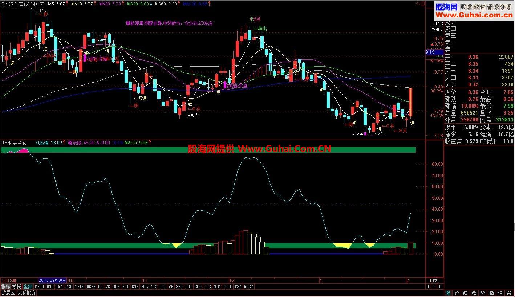The image size is (515, 297).
Task: Select the WR indicator tab
Action: (171, 286)
